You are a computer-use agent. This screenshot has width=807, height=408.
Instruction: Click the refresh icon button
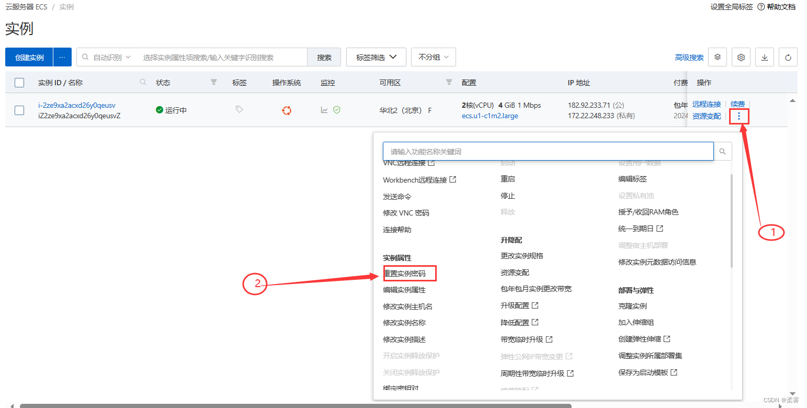[x=788, y=58]
